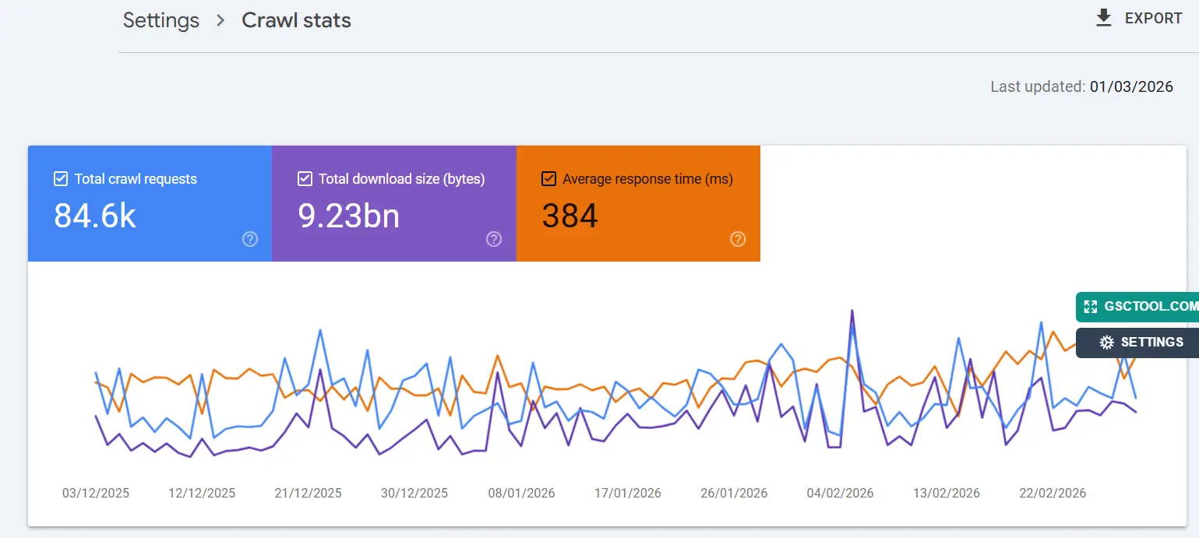Disable the Total download size (bytes) checkbox

click(x=304, y=178)
